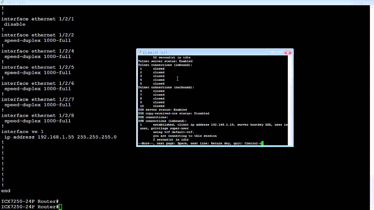
Task: Click the '2 second(s) in idle' line
Action: tap(171, 140)
